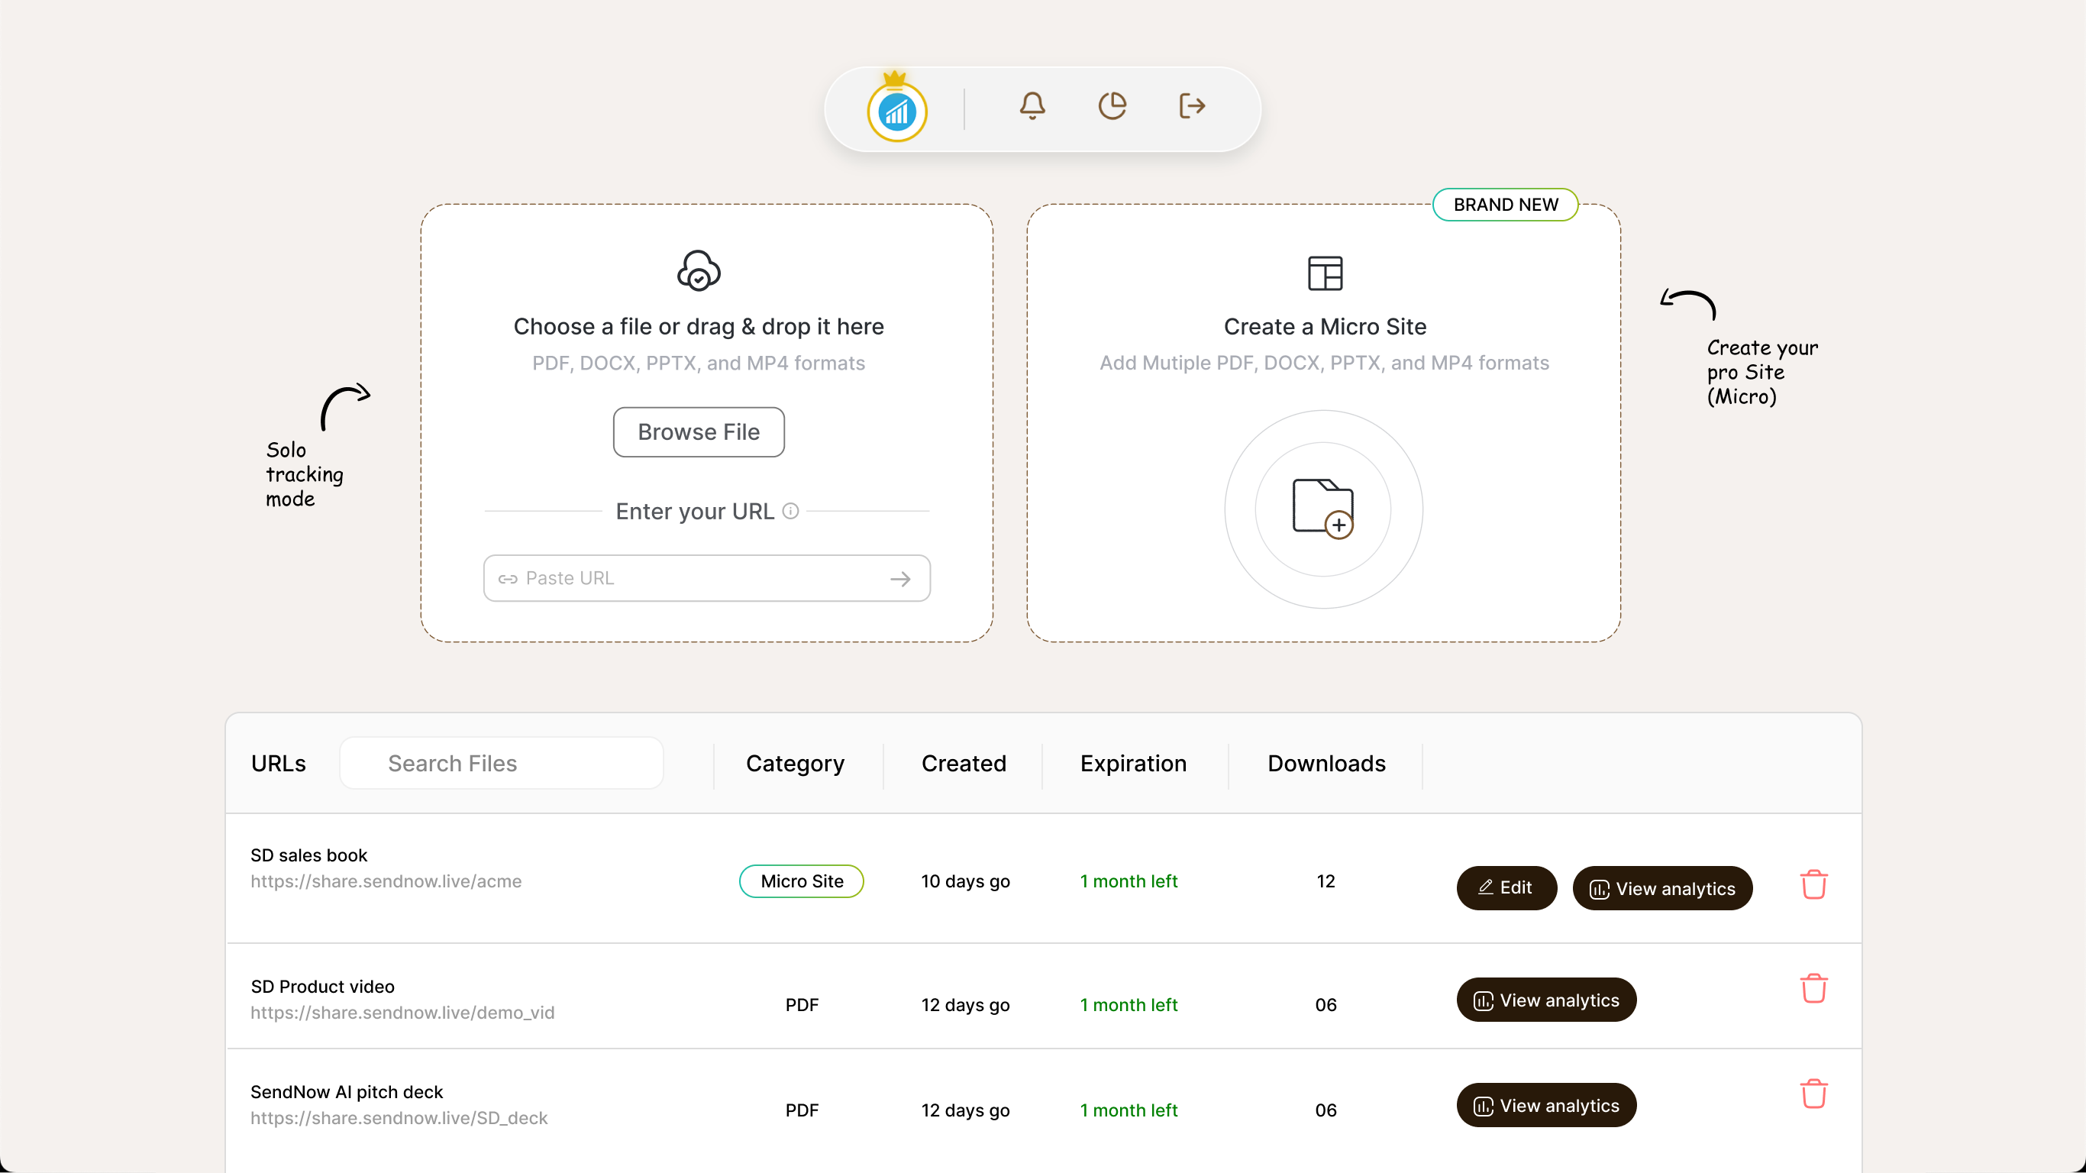The image size is (2086, 1173).
Task: Delete the SD sales book entry
Action: coord(1813,884)
